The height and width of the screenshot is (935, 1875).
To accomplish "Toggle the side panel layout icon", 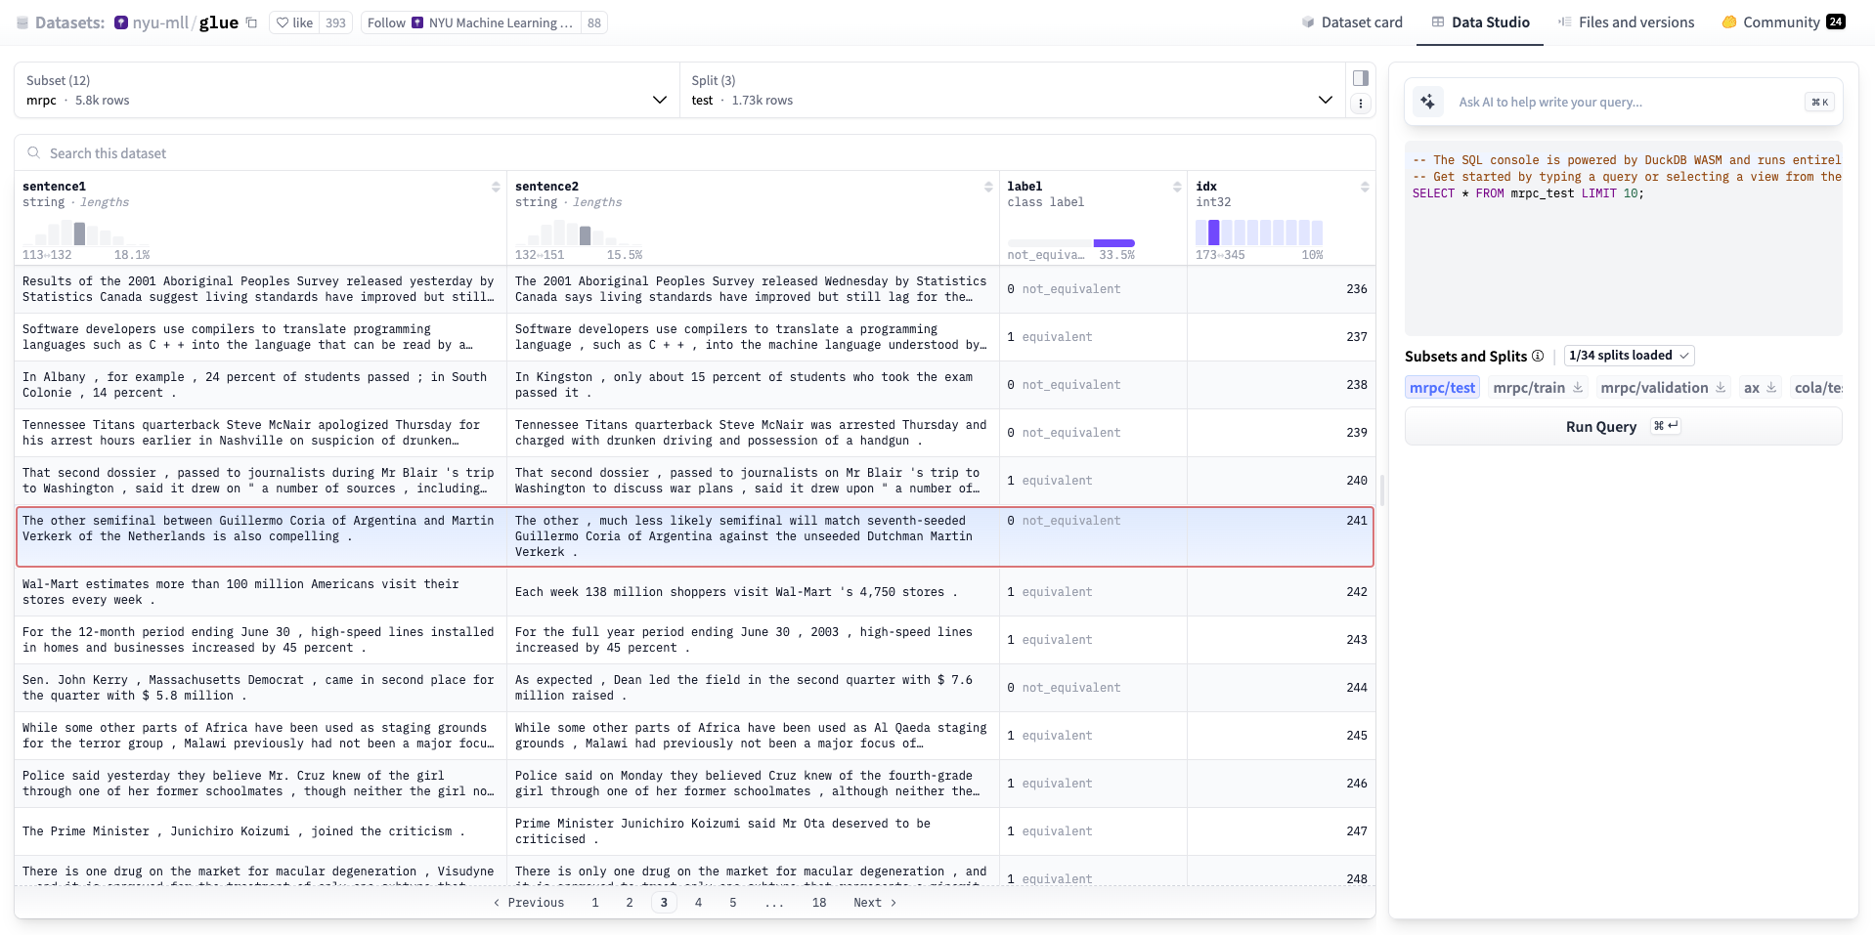I will pos(1360,78).
